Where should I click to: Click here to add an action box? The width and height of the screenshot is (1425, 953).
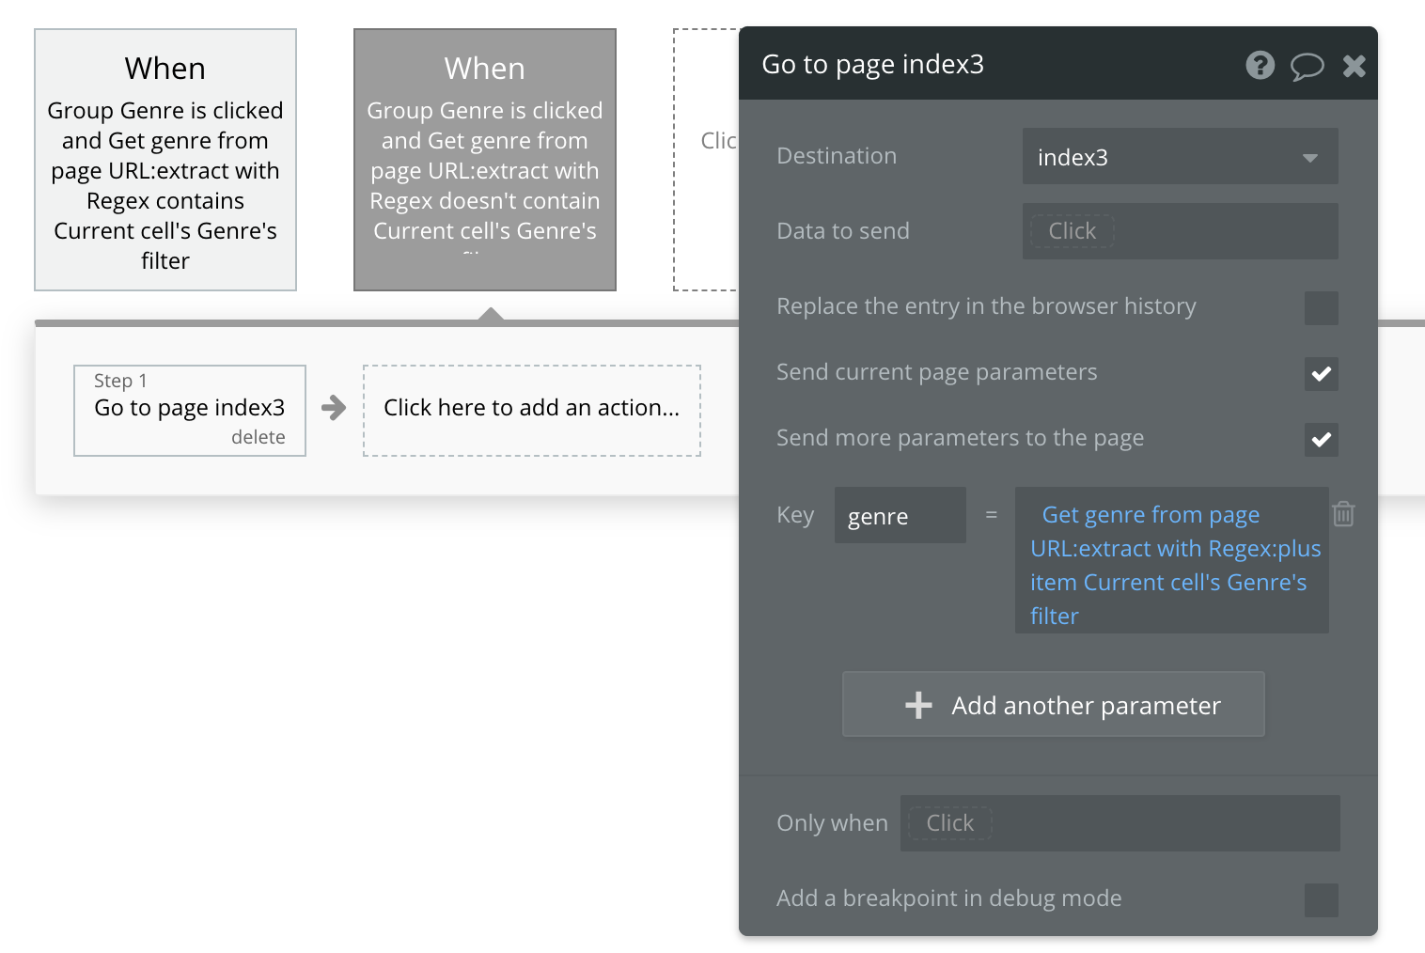[x=531, y=410]
